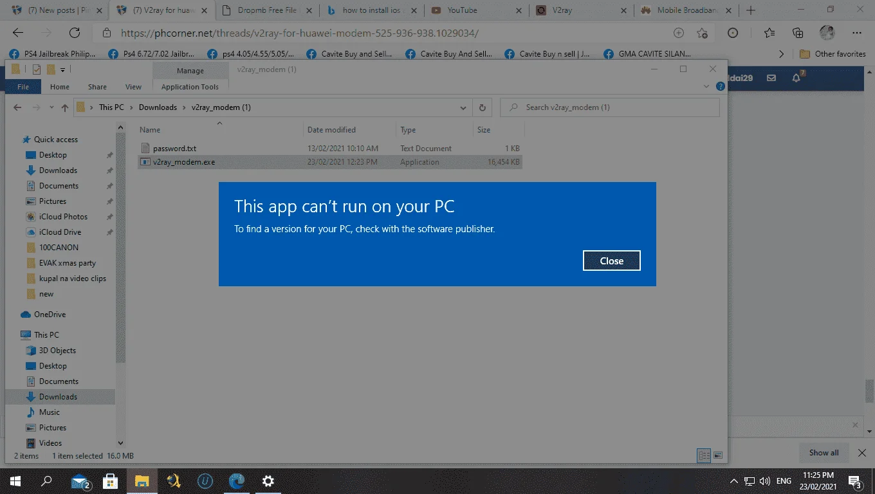Expand the Downloads breadcrumb chevron
The image size is (875, 494).
[x=184, y=107]
